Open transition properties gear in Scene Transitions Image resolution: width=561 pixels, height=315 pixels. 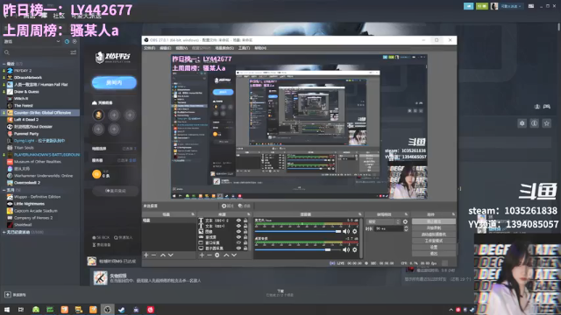(x=405, y=221)
